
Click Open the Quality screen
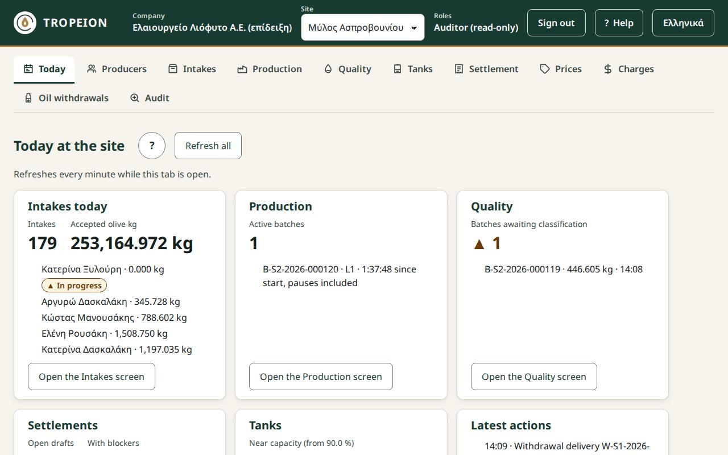click(534, 377)
